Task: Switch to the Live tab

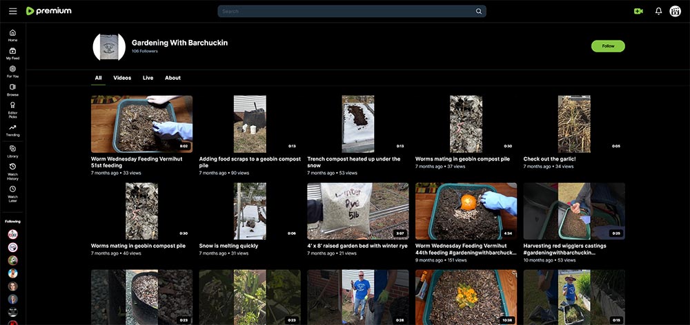Action: click(148, 78)
